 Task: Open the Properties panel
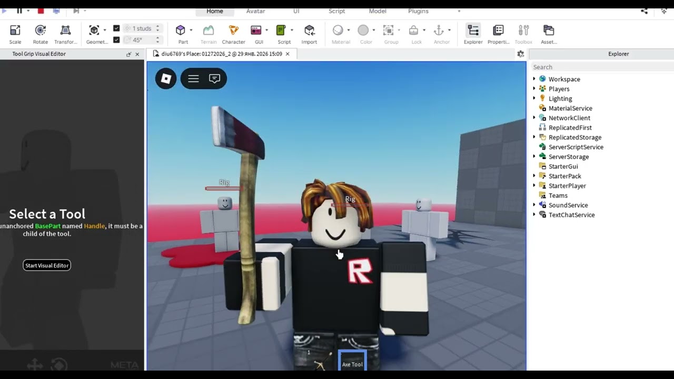[498, 34]
